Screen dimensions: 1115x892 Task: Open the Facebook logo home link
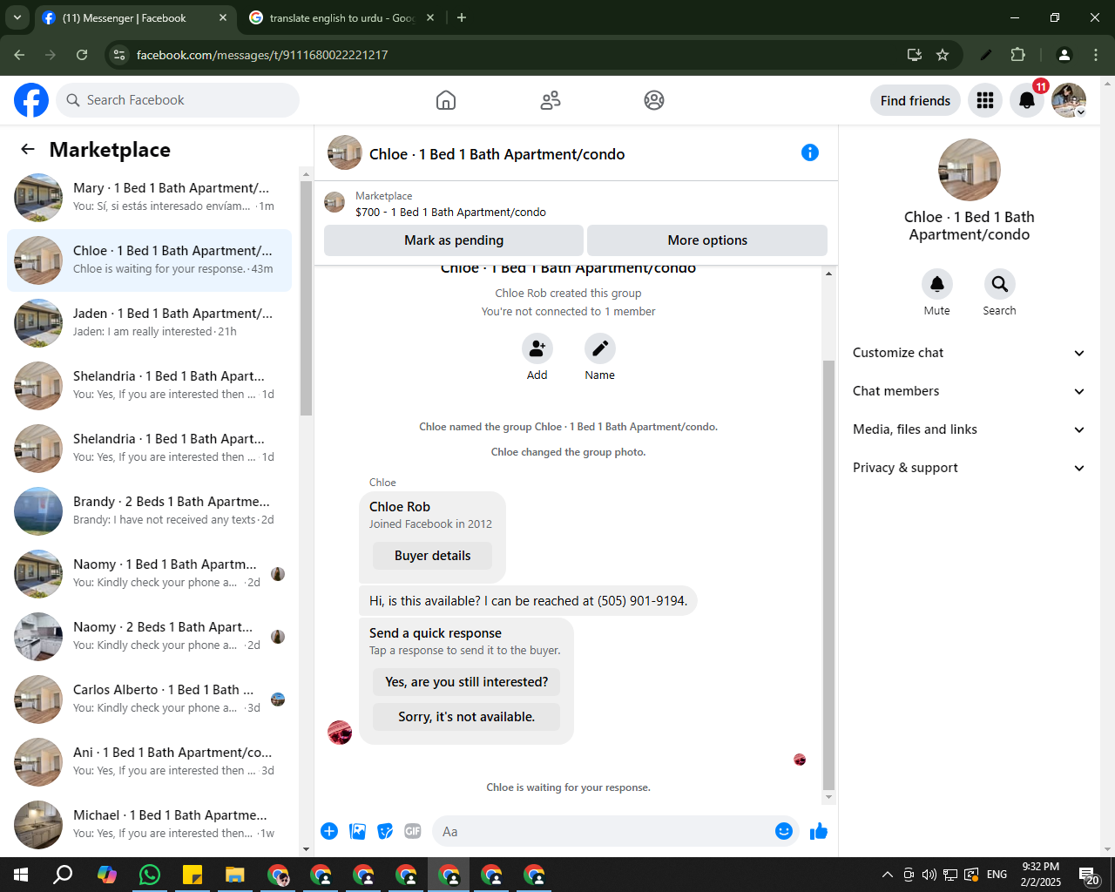31,100
